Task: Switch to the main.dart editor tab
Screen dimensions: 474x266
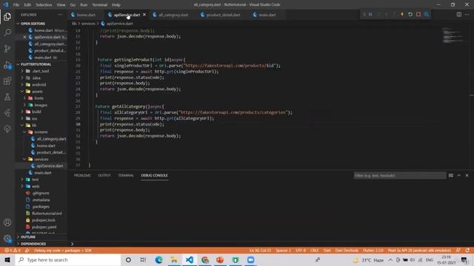Action: [267, 15]
